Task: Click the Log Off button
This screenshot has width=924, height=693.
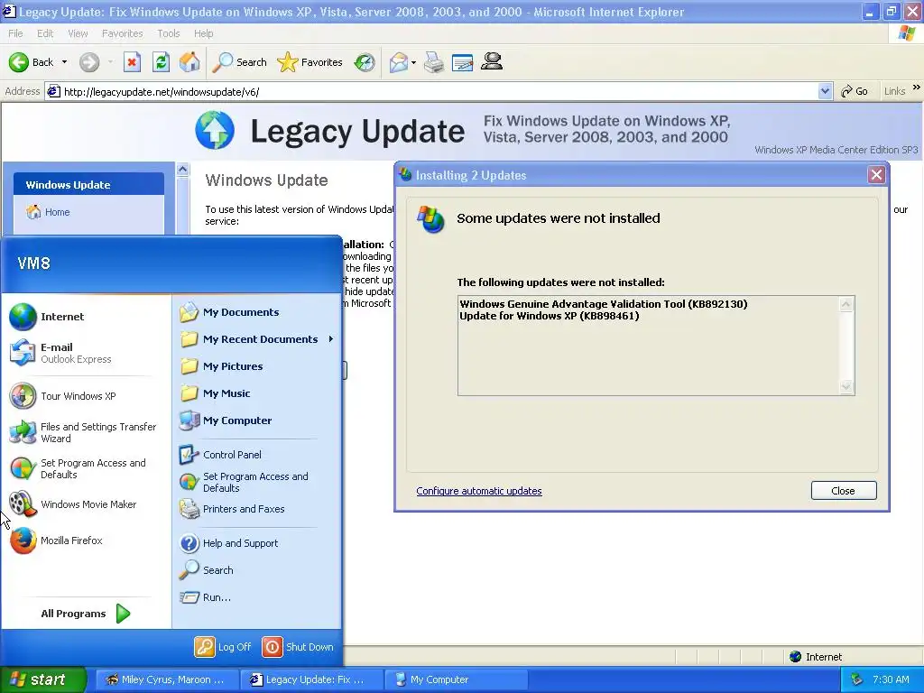Action: (x=224, y=647)
